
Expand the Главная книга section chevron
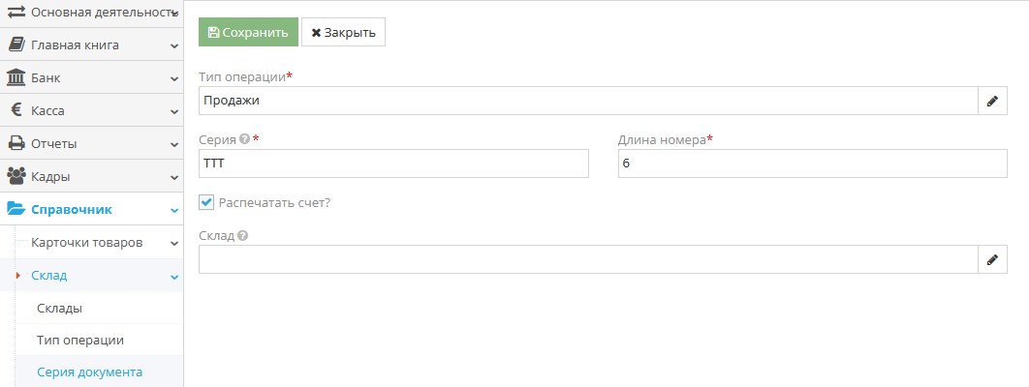point(173,45)
